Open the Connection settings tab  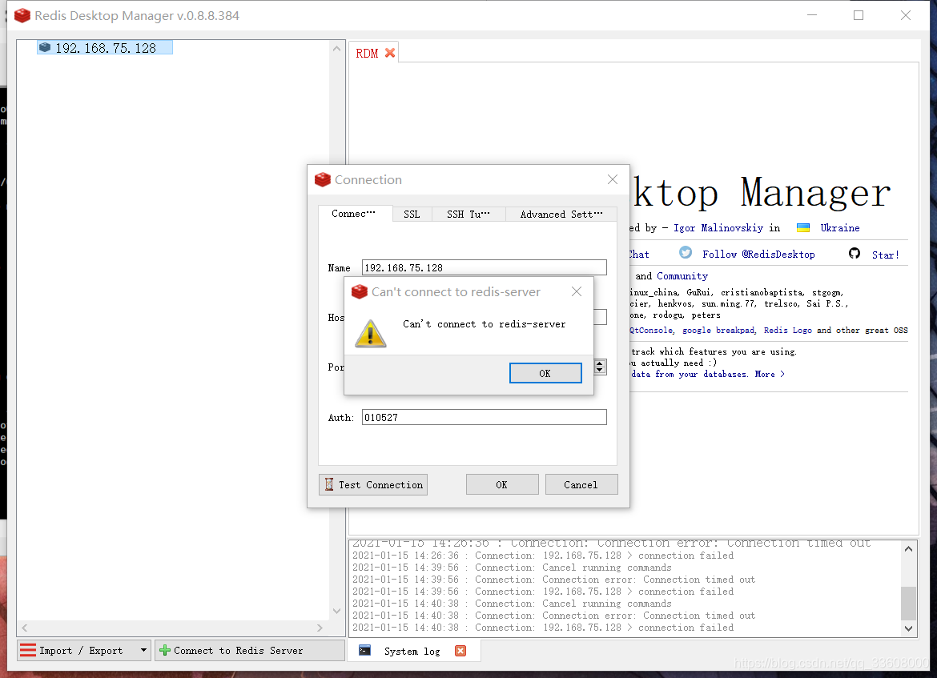tap(354, 214)
